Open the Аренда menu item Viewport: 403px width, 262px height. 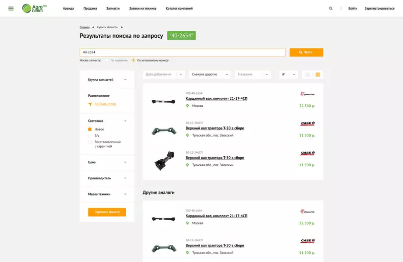69,9
